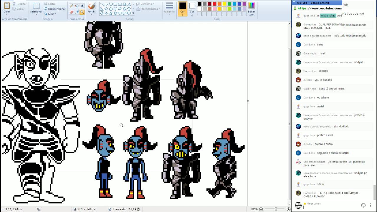The width and height of the screenshot is (377, 212).
Task: Select the Text tool
Action: coord(82,6)
